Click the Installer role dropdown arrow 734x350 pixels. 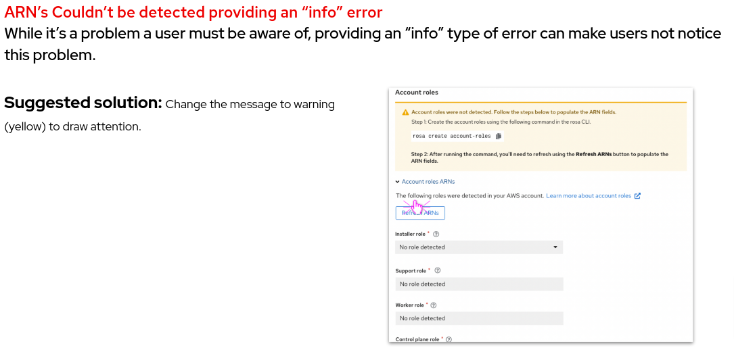(x=555, y=247)
